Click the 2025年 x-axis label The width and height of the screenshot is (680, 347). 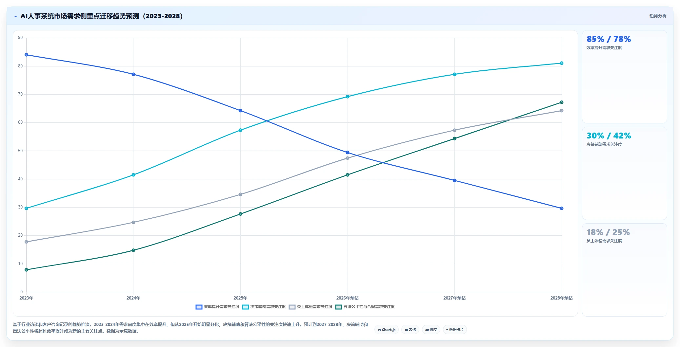pyautogui.click(x=240, y=298)
